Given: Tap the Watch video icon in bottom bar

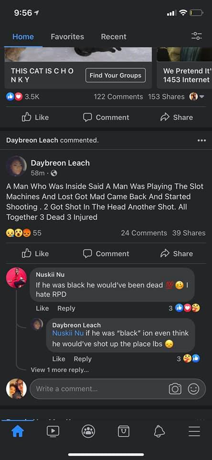Looking at the screenshot, I should pos(53,431).
